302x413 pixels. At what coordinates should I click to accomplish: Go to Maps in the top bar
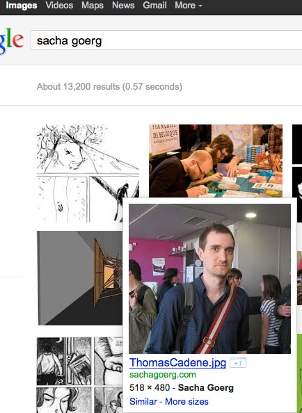coord(93,6)
